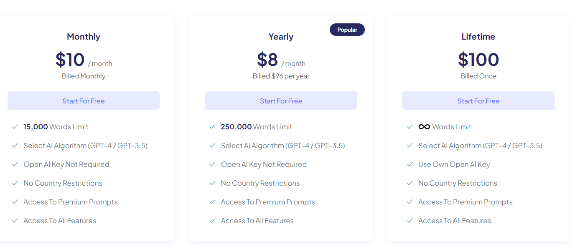575x247 pixels.
Task: Click the Billed $96 per year text
Action: click(281, 76)
